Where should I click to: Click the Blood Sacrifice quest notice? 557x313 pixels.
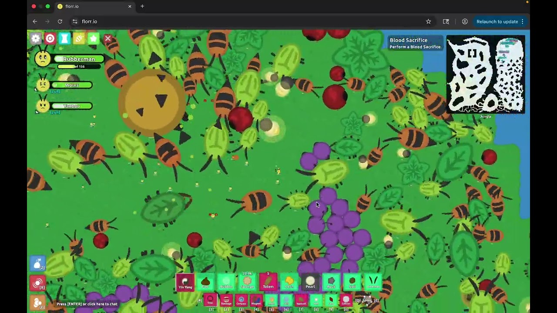click(416, 43)
